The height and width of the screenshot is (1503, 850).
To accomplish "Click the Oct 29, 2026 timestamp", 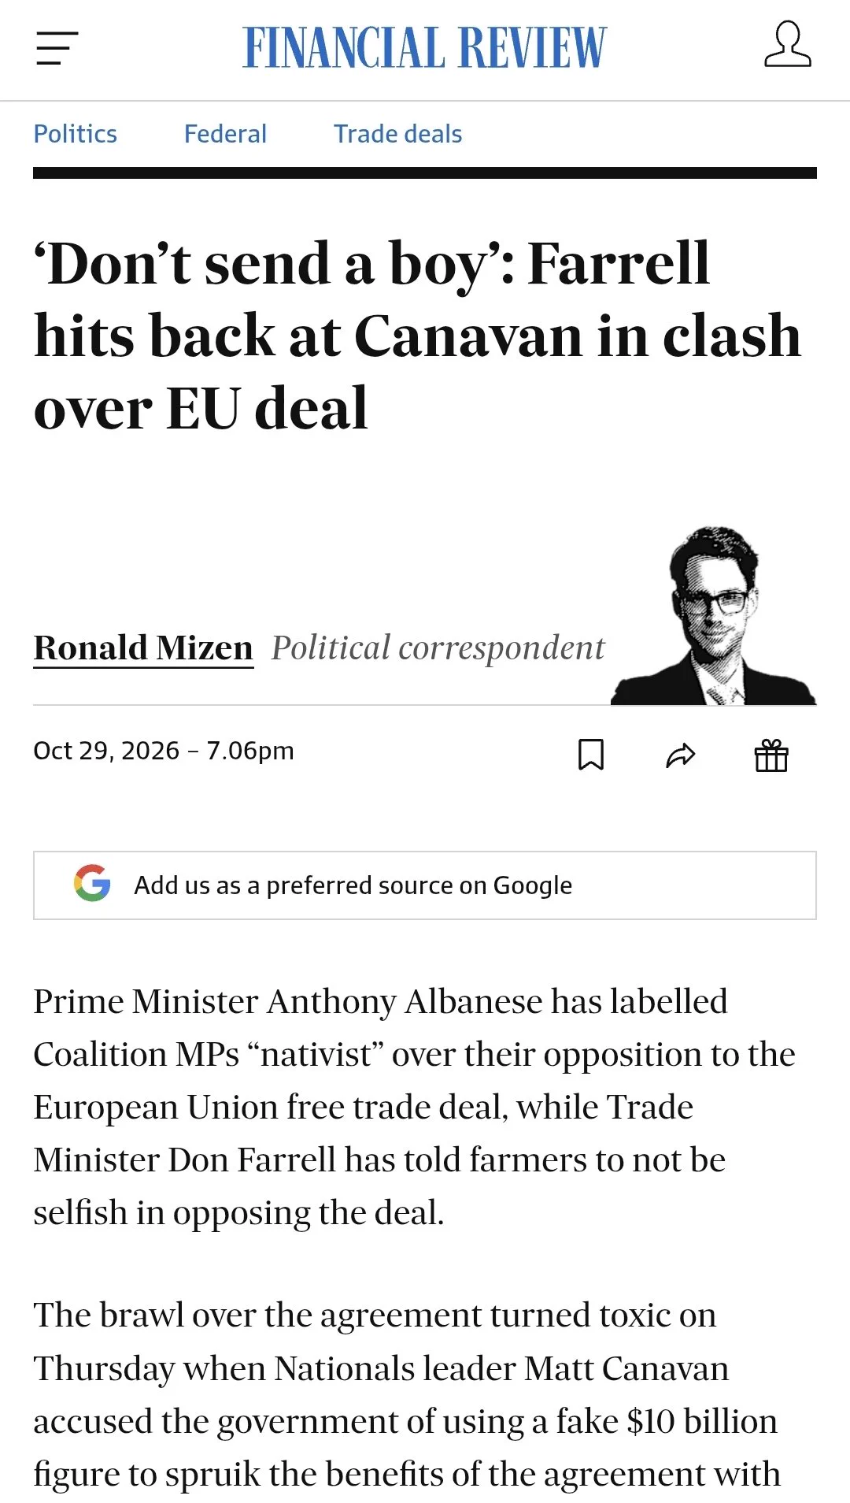I will point(164,751).
